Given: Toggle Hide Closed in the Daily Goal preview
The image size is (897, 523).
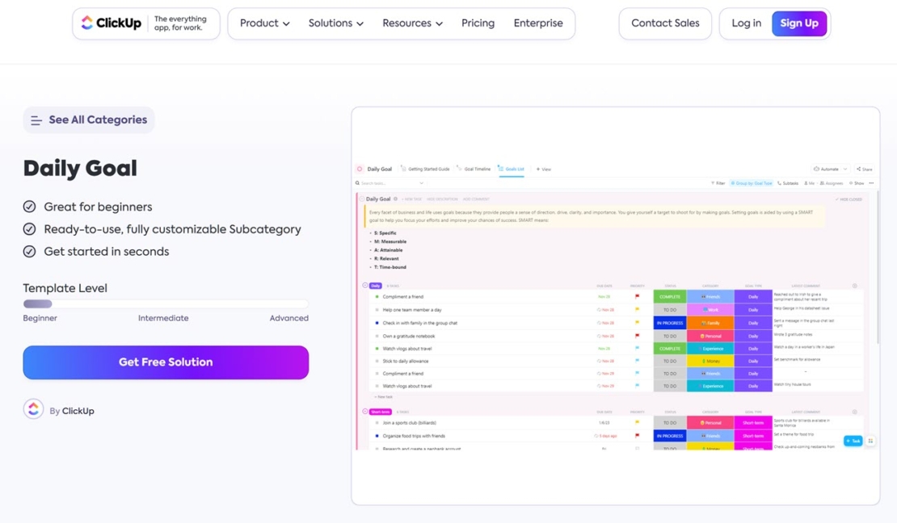Looking at the screenshot, I should [849, 199].
